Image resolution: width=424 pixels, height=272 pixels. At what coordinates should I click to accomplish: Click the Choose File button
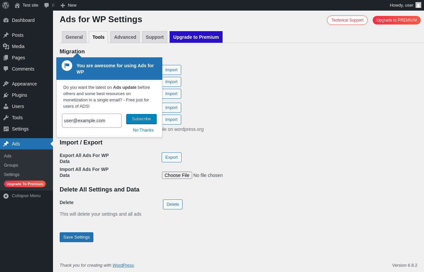coord(177,175)
